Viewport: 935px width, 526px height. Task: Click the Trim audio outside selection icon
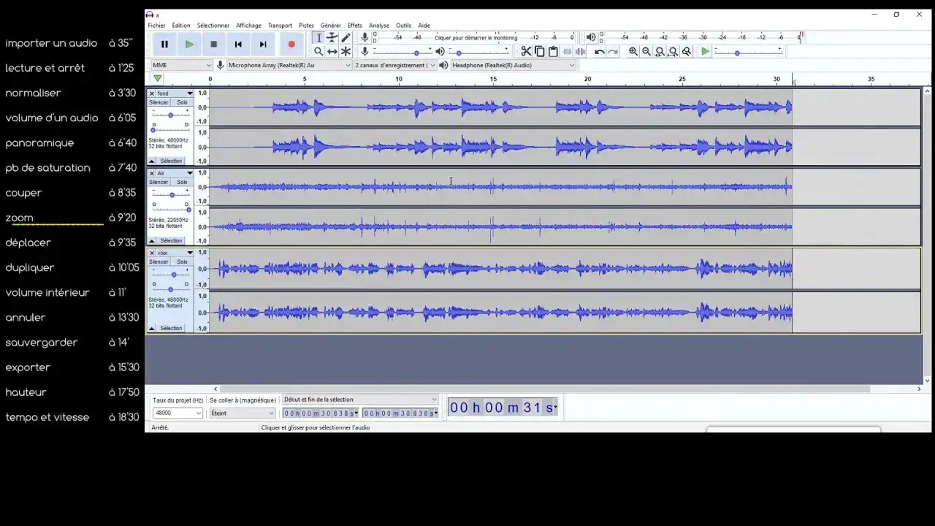pyautogui.click(x=567, y=51)
